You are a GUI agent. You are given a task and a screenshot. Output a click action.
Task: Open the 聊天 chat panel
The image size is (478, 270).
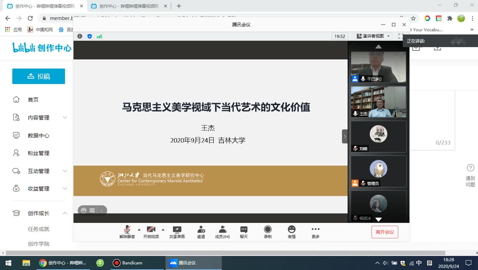[x=244, y=232]
